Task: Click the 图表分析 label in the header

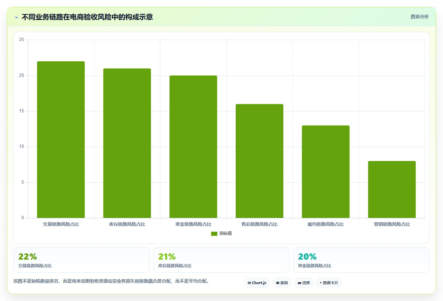Action: point(420,17)
